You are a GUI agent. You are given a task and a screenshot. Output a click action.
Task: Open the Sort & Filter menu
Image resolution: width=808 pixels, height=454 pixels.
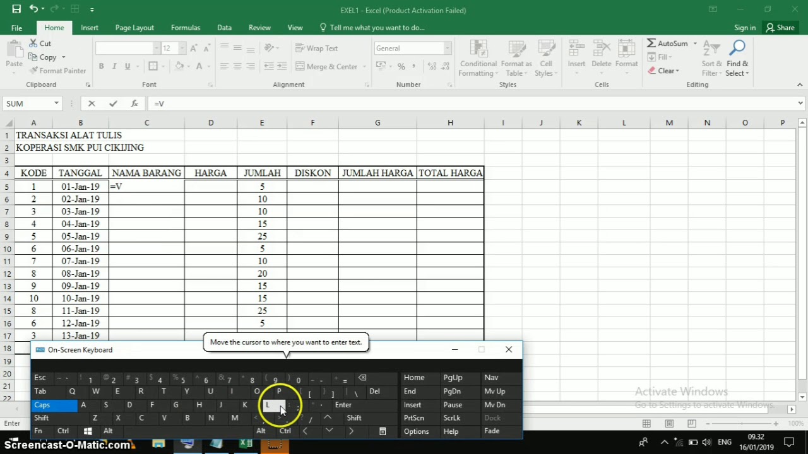(711, 58)
